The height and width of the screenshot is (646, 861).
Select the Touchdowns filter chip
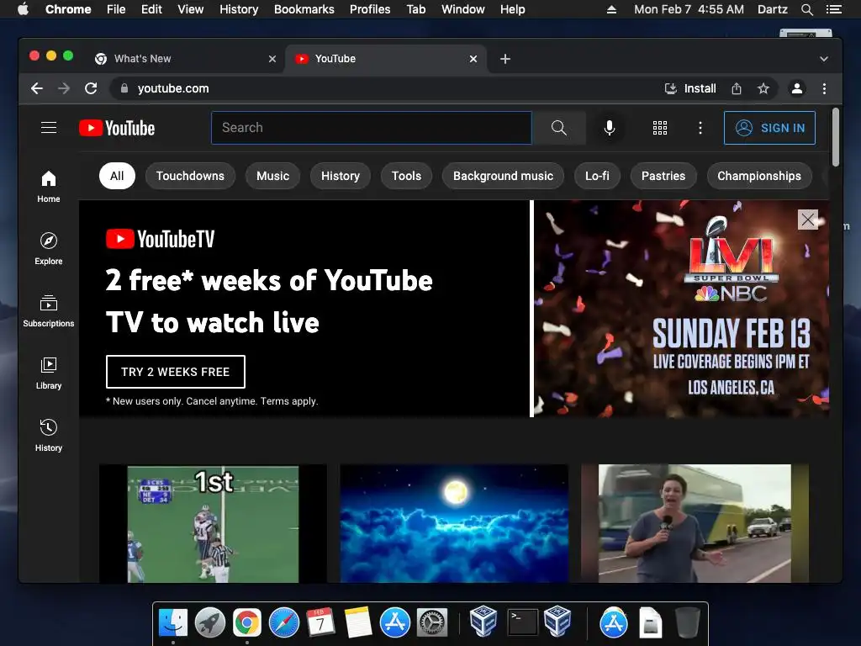[190, 176]
